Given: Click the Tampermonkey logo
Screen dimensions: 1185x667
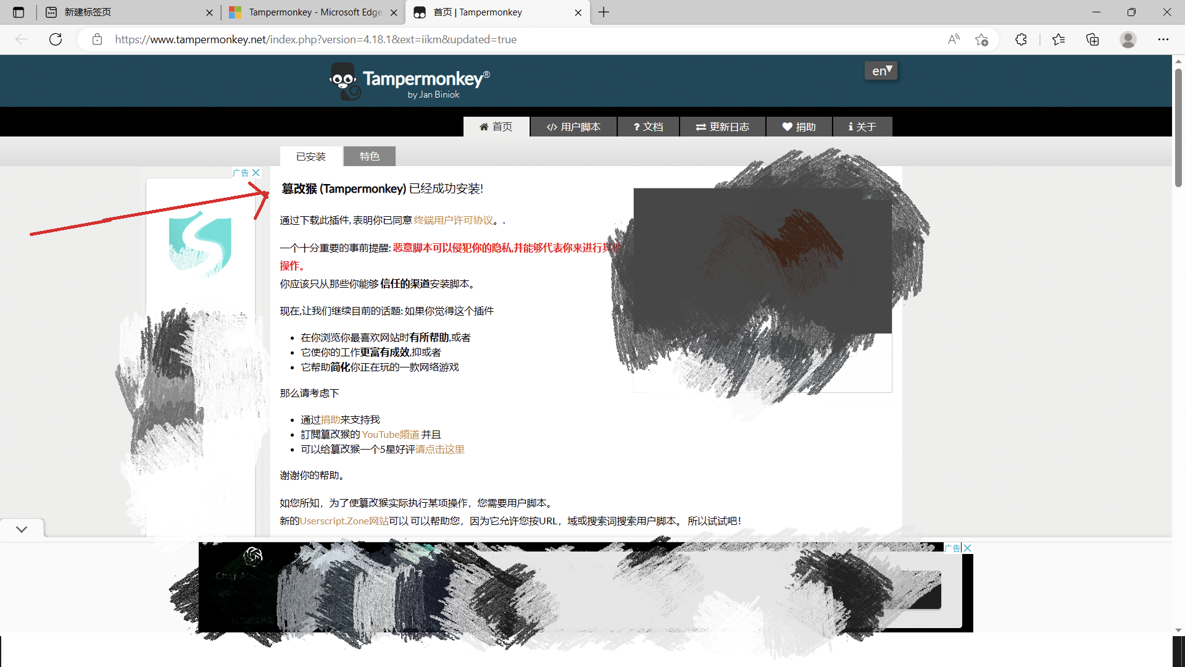Looking at the screenshot, I should 410,82.
